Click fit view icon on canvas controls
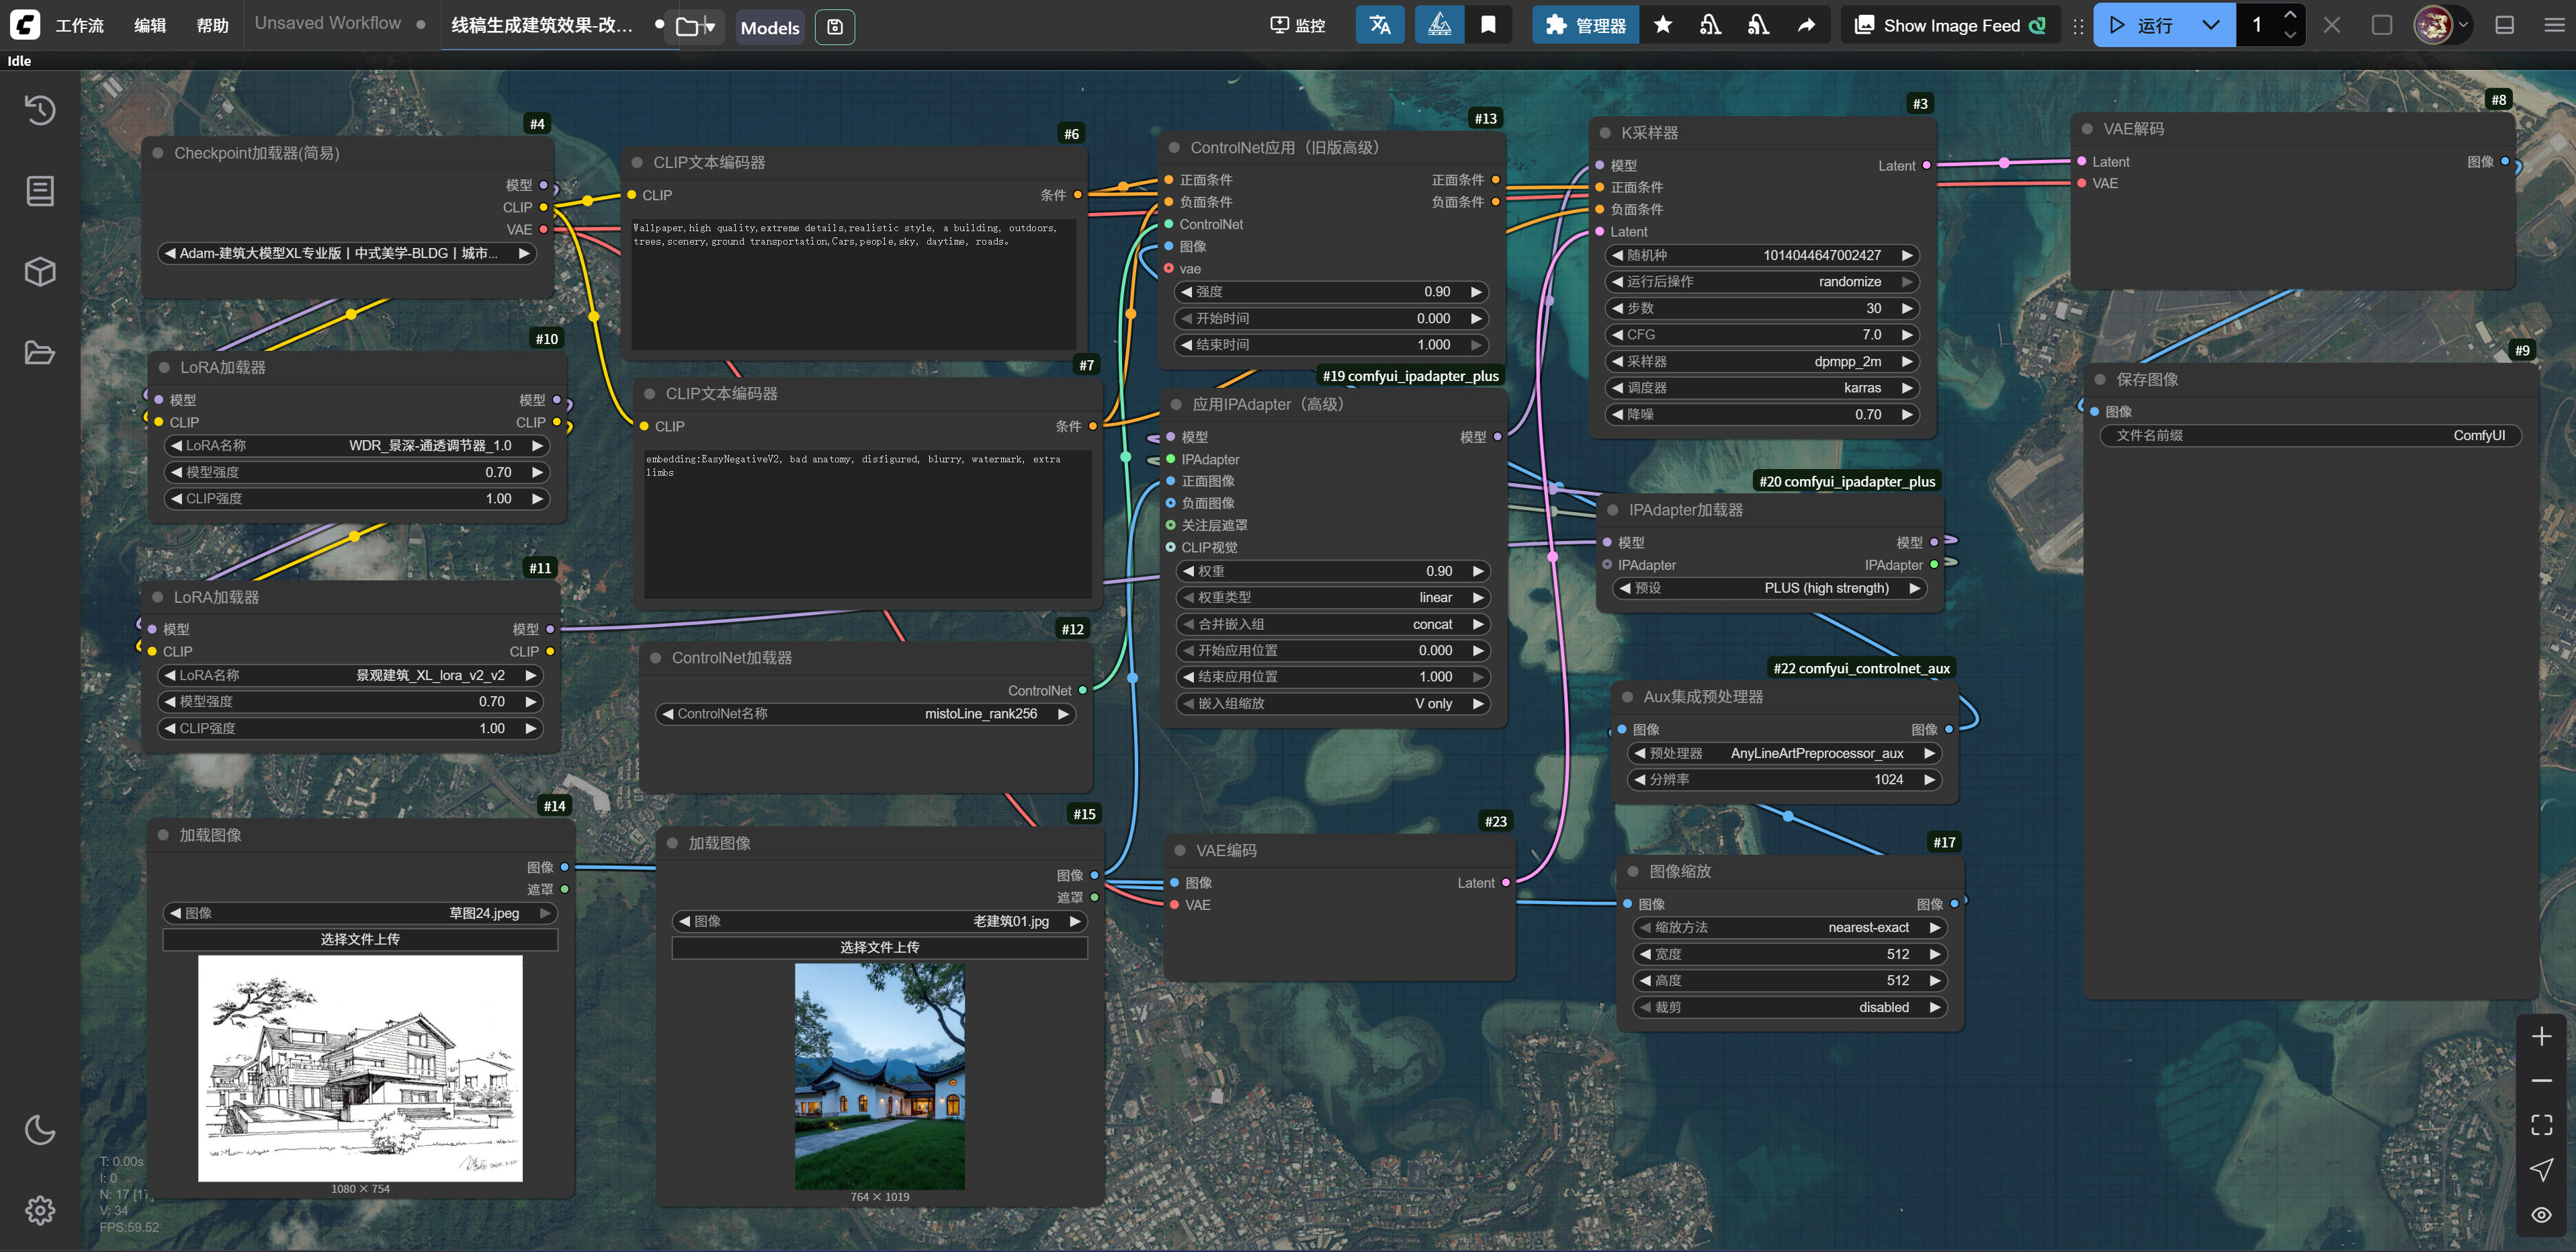Viewport: 2576px width, 1252px height. (x=2541, y=1125)
